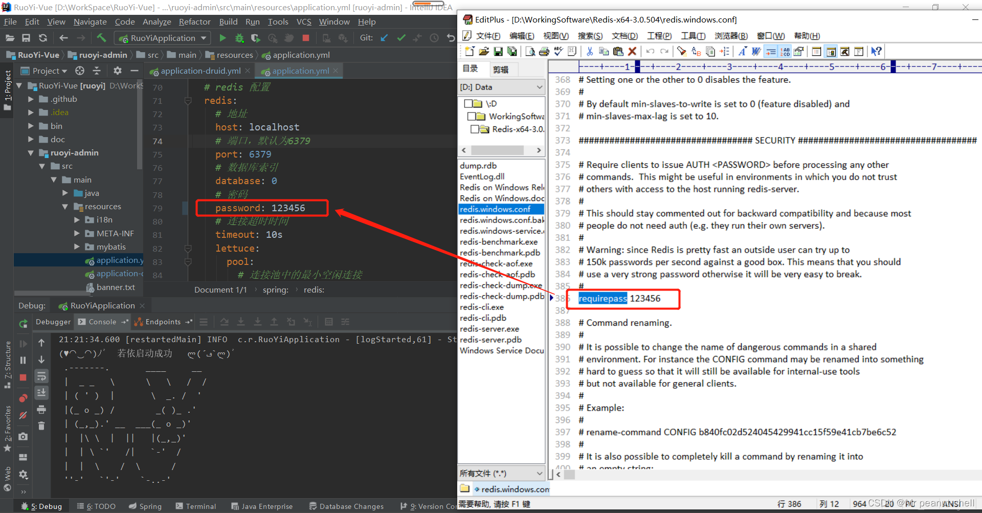Image resolution: width=982 pixels, height=513 pixels.
Task: Open the RuoYiApplication run configuration dropdown
Action: click(163, 38)
